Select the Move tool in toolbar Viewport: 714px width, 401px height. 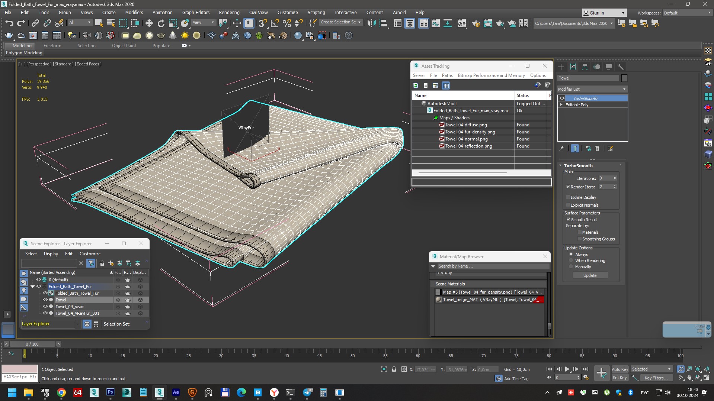(x=149, y=23)
